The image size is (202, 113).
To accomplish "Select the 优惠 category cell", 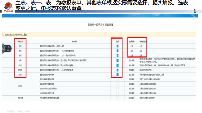I will point(20,75).
